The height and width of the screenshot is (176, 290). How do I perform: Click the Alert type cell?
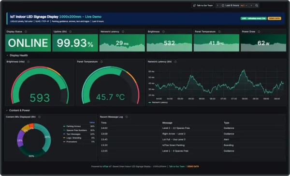[x=226, y=139]
